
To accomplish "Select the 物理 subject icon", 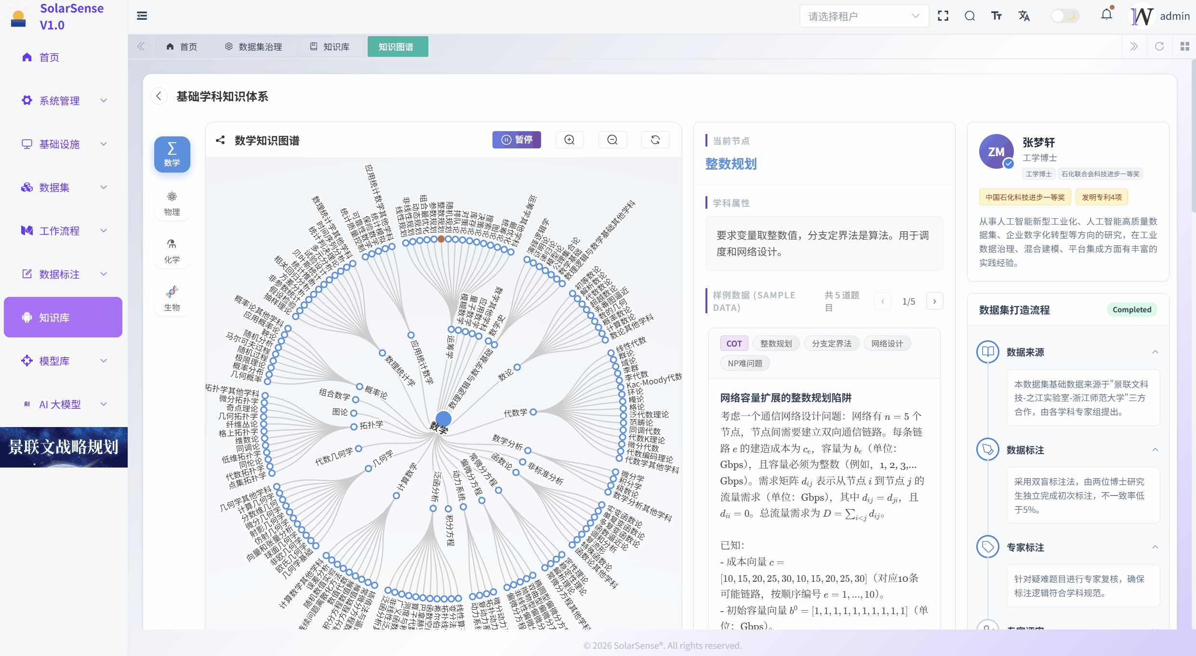I will 172,203.
